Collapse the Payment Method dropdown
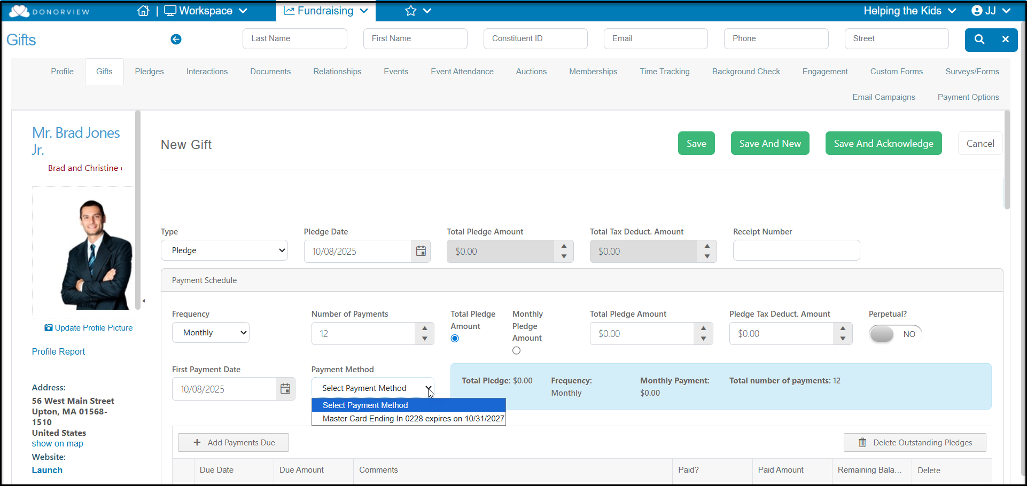Image resolution: width=1027 pixels, height=486 pixels. pyautogui.click(x=372, y=388)
